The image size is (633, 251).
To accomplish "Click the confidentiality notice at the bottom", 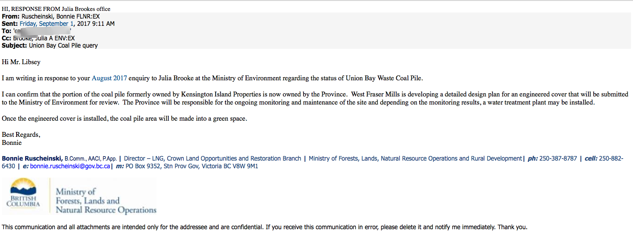I will click(264, 227).
